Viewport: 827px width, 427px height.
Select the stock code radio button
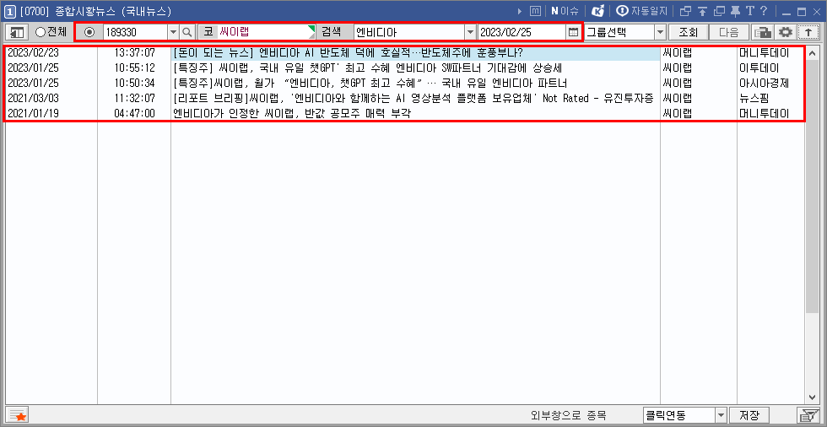(89, 32)
